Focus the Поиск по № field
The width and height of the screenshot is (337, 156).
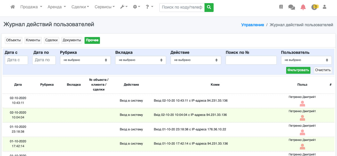pyautogui.click(x=251, y=60)
